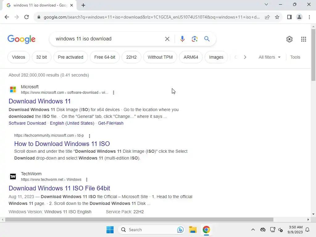Show more filter chips with right chevron
The height and width of the screenshot is (237, 316).
click(245, 57)
